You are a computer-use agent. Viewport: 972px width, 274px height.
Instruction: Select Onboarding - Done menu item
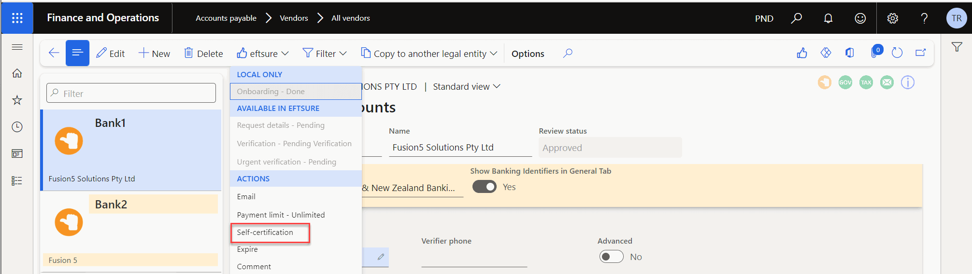296,91
